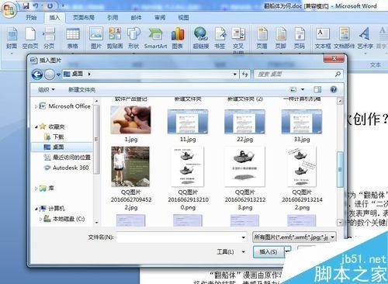This screenshot has height=284, width=388.
Task: Open the change view dropdown arrow in dialog
Action: coord(303,89)
